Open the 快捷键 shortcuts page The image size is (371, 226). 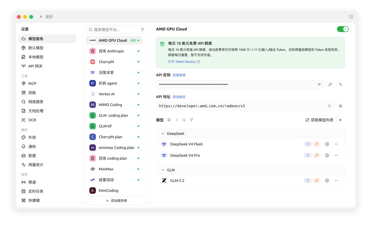[x=47, y=200]
